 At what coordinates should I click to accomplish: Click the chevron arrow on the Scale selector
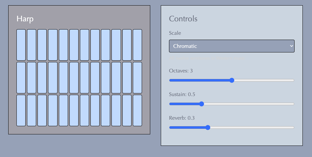point(291,46)
